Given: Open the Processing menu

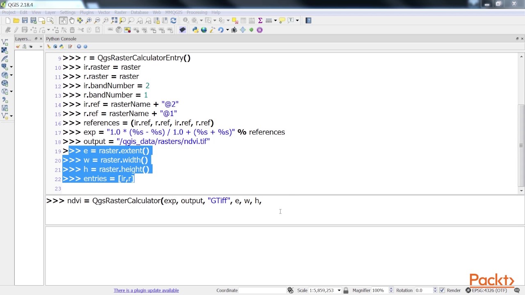Looking at the screenshot, I should pos(197,12).
